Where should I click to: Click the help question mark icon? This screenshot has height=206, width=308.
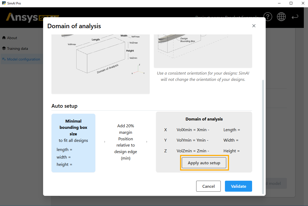(268, 17)
